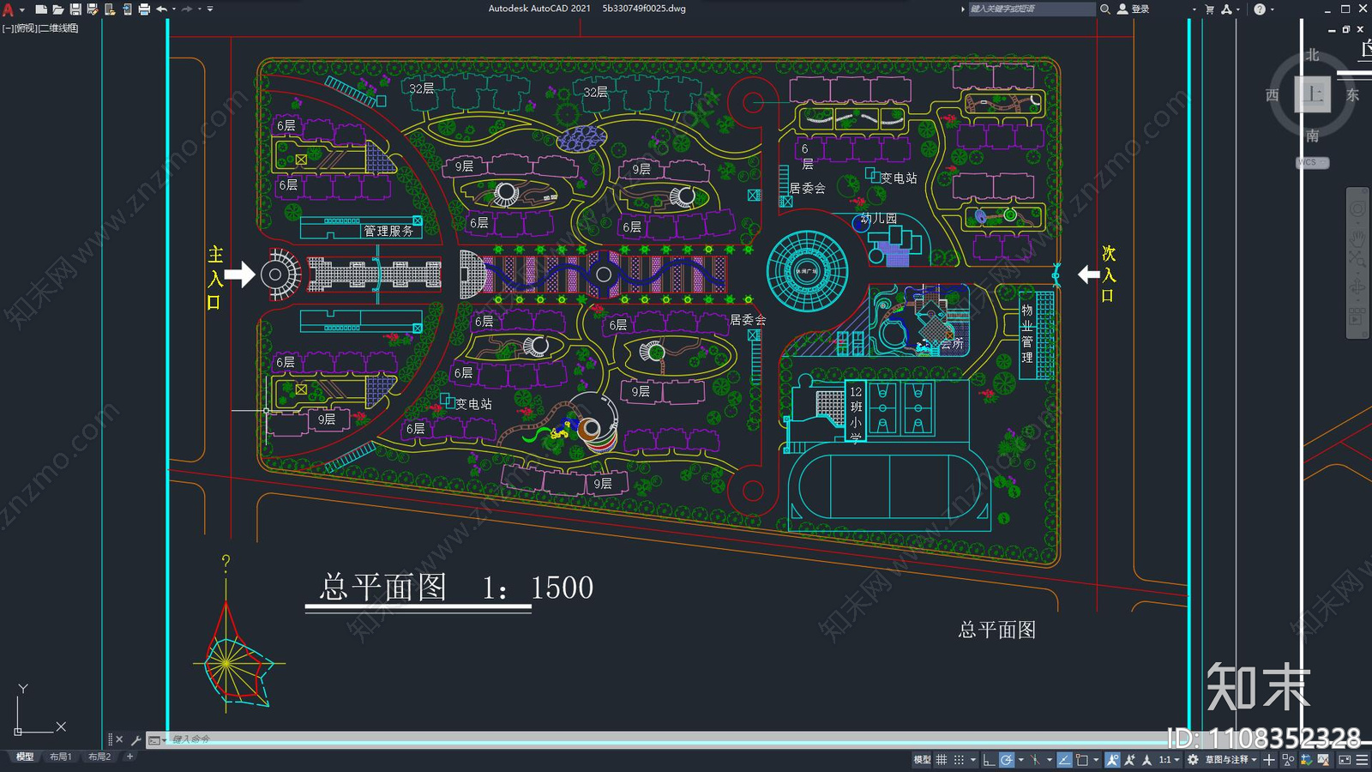Click the keyword search input field
The width and height of the screenshot is (1372, 772).
(x=1032, y=9)
